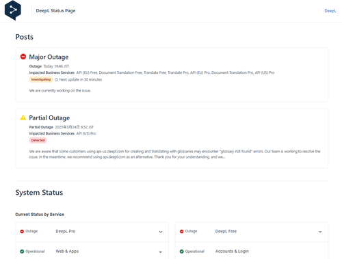Click the System Status heading
Viewport: 342px width, 259px height.
(x=39, y=193)
